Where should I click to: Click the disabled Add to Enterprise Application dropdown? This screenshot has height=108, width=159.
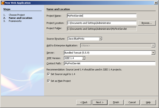(x=118, y=46)
